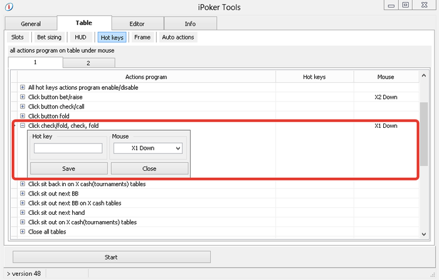Click the scrollbar up arrow
Viewport: 439px width, 280px height.
423,76
